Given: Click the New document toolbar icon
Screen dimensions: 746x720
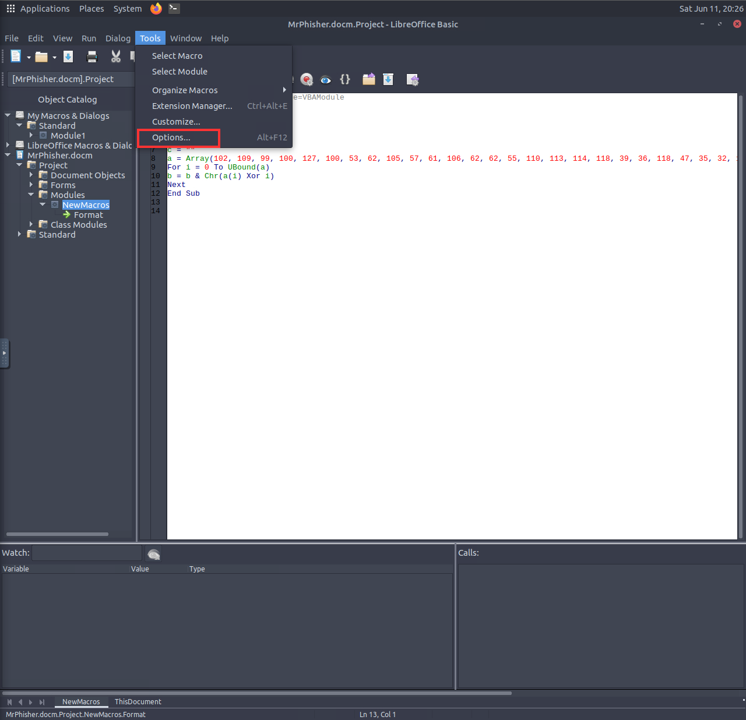Looking at the screenshot, I should coord(16,56).
